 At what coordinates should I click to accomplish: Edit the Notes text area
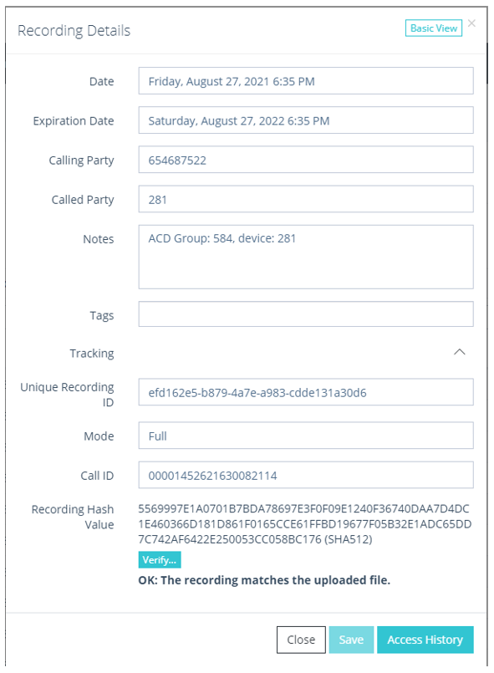[x=306, y=257]
